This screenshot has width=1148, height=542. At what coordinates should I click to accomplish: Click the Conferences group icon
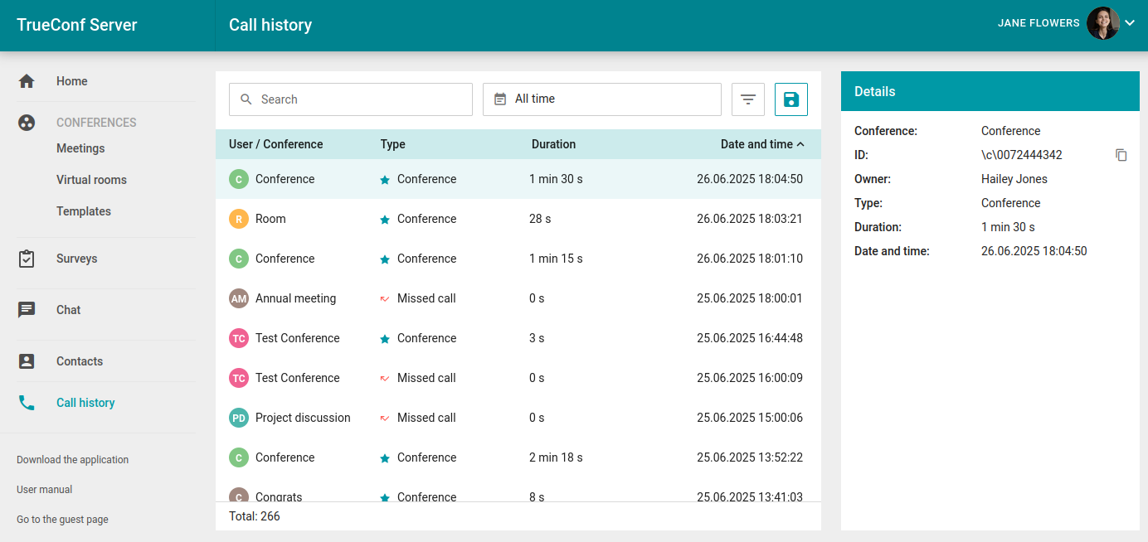tap(27, 123)
